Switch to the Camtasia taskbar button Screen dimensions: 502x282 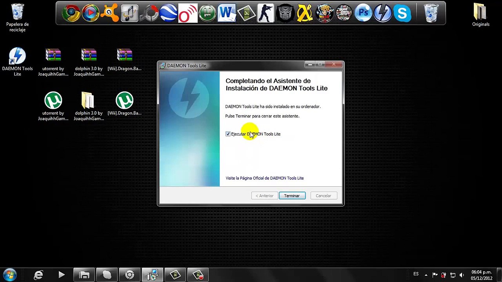point(175,275)
